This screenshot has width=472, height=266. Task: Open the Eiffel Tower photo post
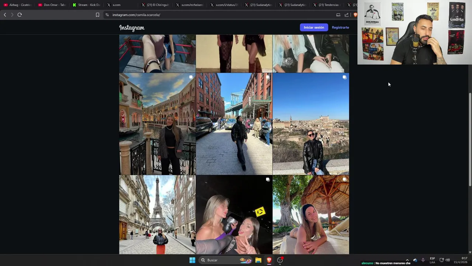click(x=157, y=215)
